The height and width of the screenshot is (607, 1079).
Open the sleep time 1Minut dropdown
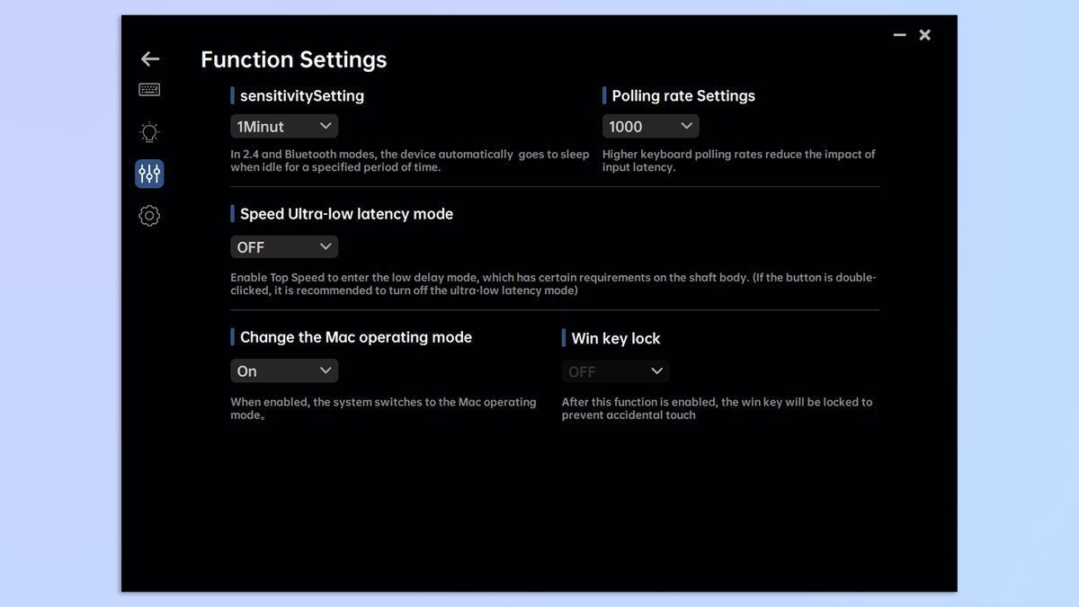tap(284, 127)
